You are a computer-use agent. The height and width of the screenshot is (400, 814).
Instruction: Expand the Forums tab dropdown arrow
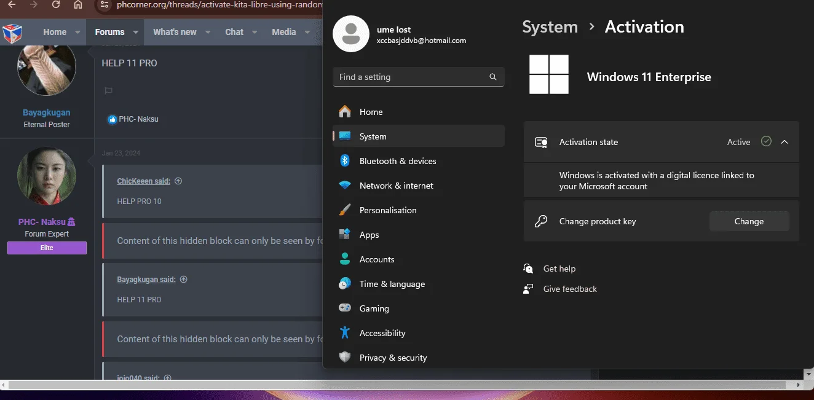tap(136, 32)
